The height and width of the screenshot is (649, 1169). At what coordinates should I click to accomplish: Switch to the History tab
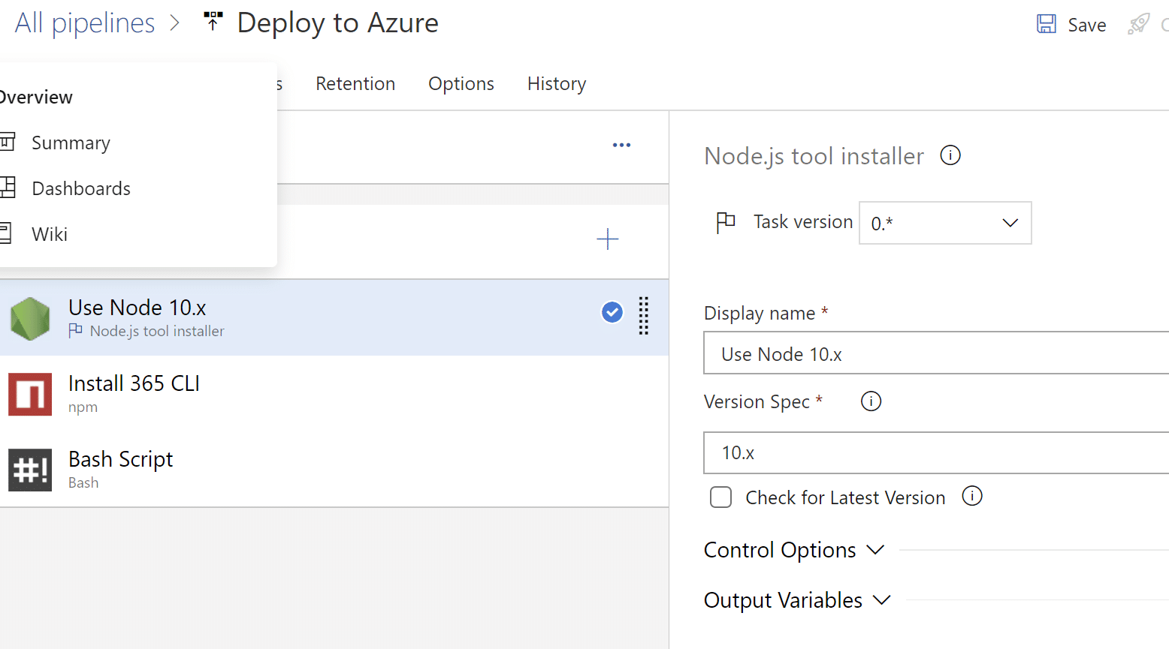click(557, 83)
